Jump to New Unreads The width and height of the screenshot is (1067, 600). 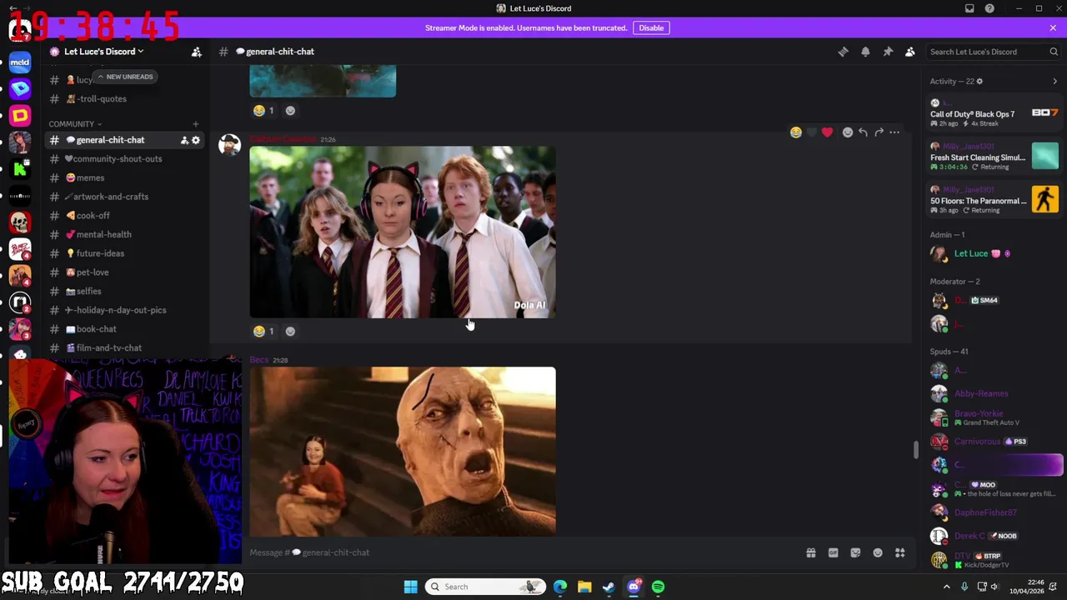pyautogui.click(x=124, y=77)
